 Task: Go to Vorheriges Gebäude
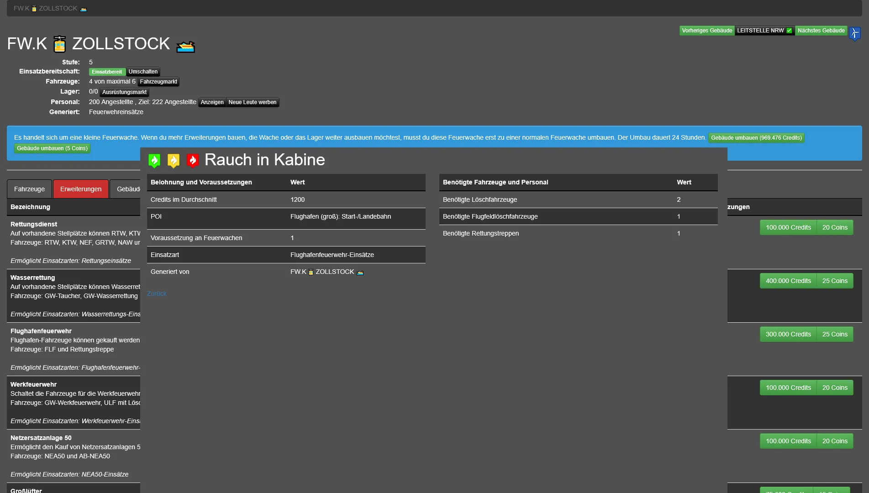coord(706,31)
